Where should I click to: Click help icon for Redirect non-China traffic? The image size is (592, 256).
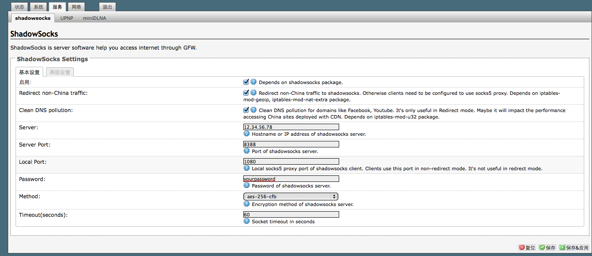(254, 93)
